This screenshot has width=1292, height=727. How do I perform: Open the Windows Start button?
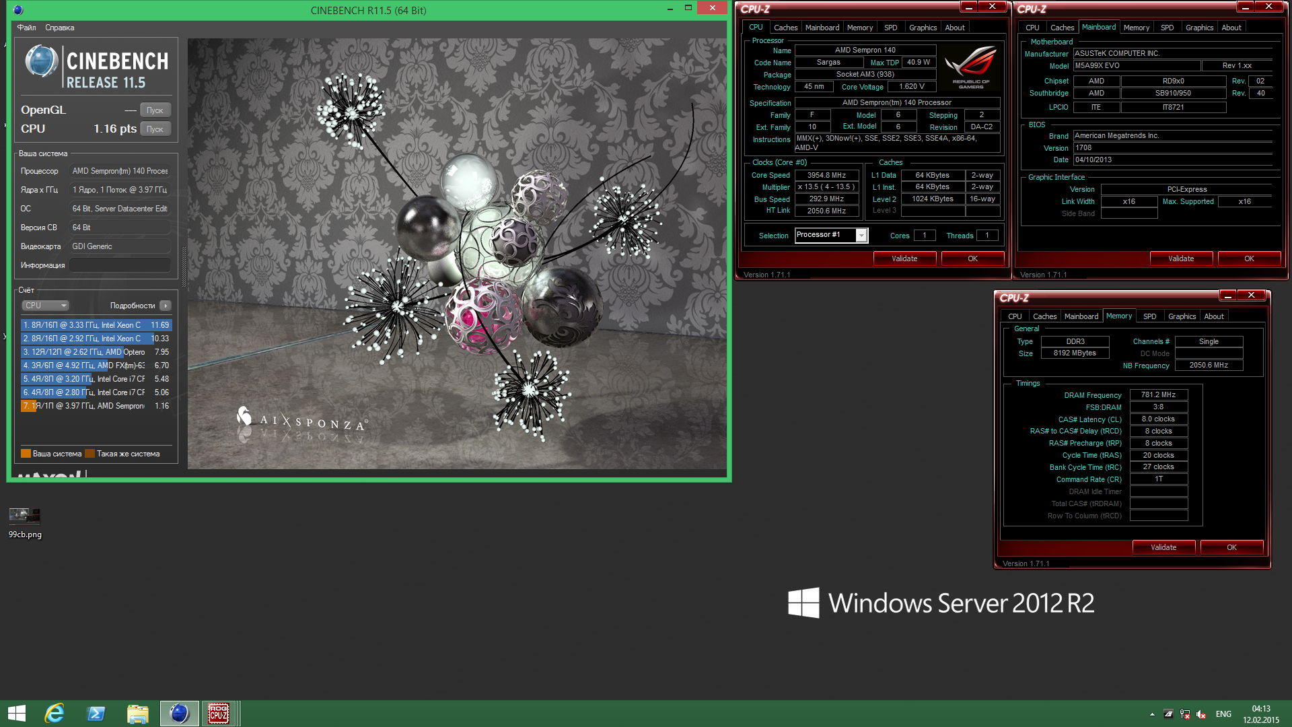coord(16,714)
